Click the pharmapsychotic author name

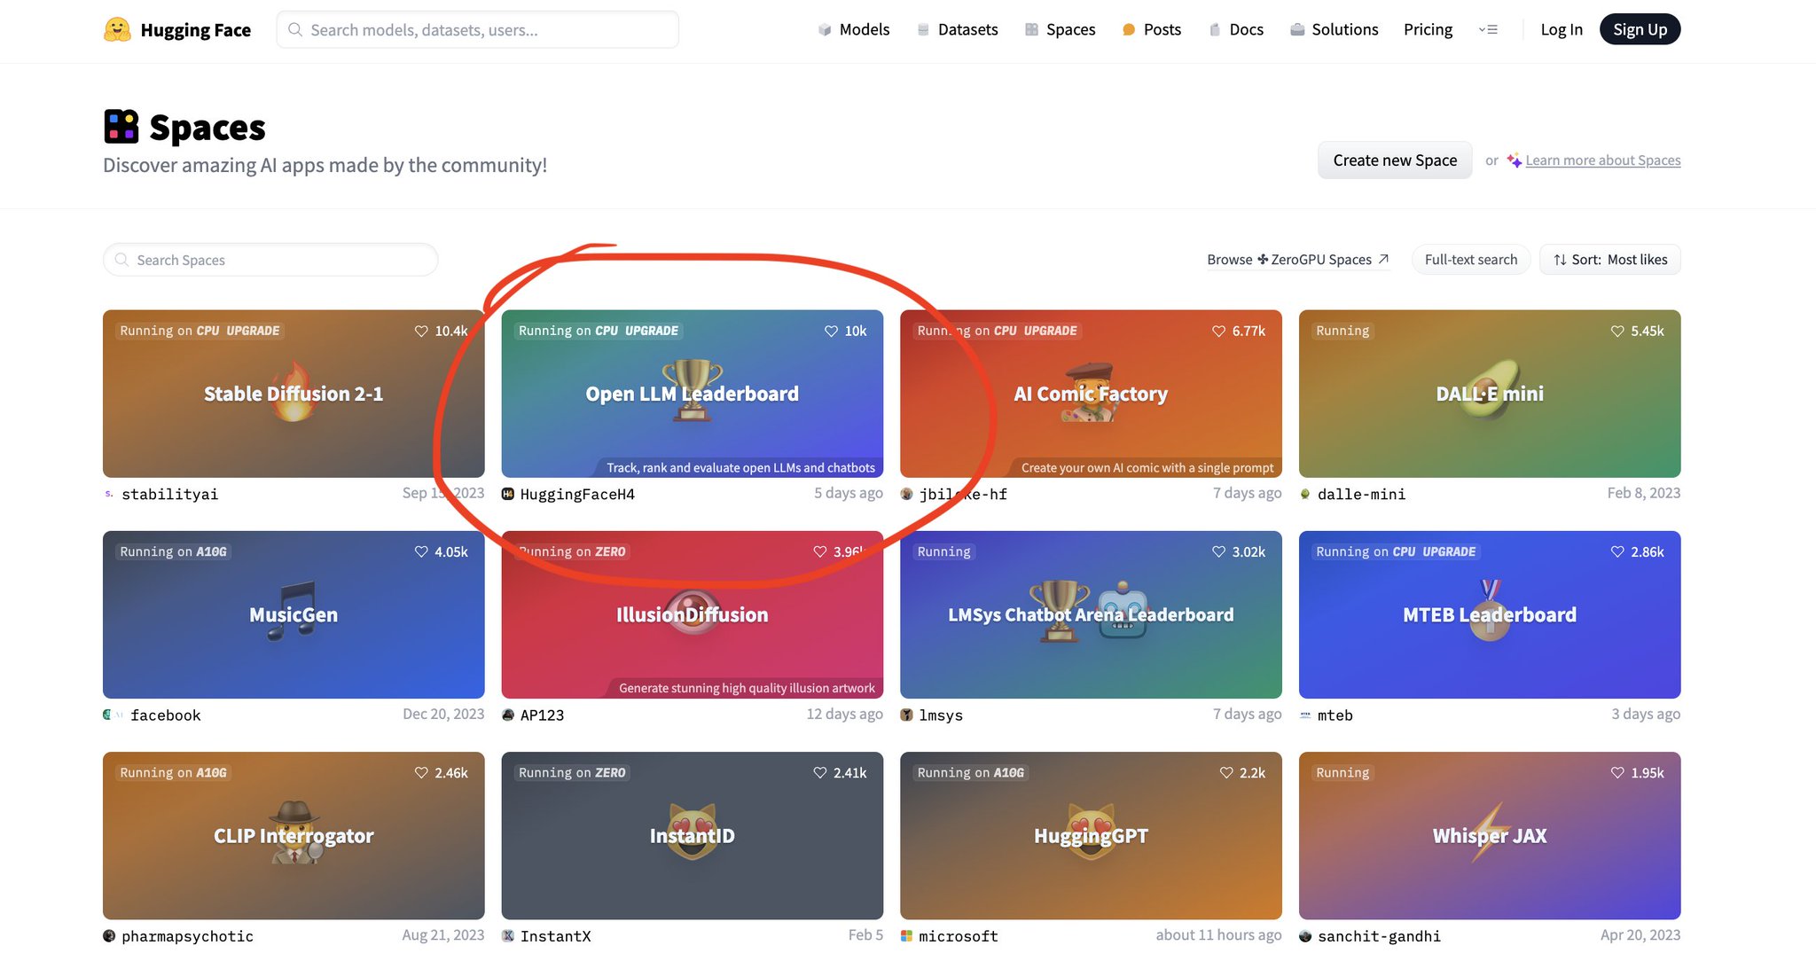[187, 935]
